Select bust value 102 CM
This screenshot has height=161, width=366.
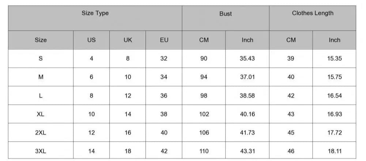(204, 114)
